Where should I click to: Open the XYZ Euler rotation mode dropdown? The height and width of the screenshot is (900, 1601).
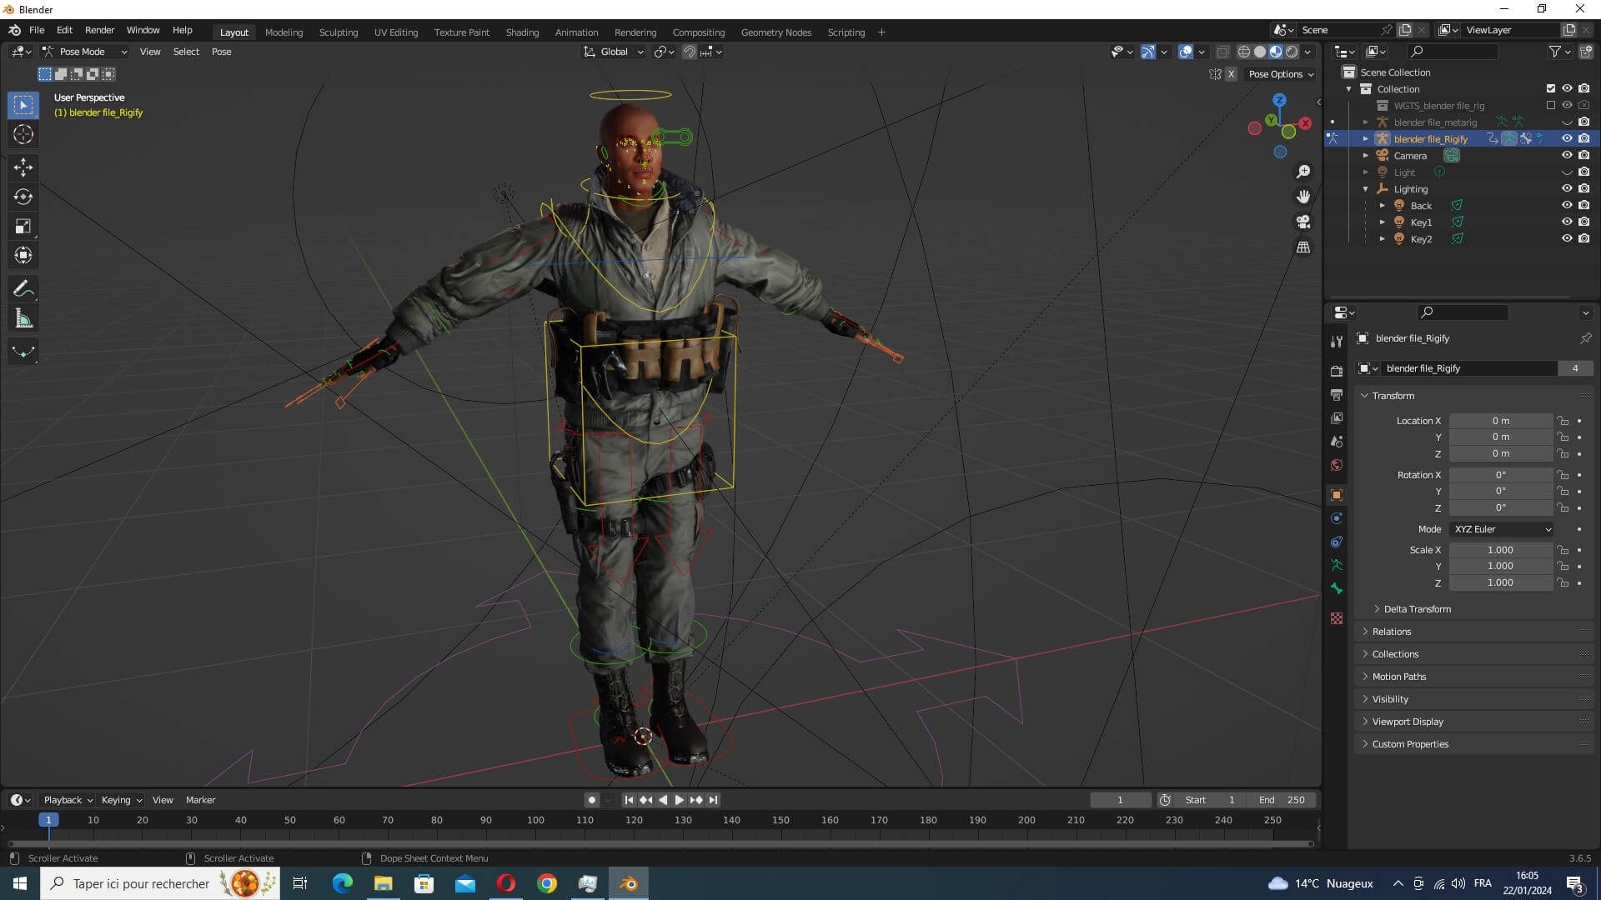click(1502, 529)
